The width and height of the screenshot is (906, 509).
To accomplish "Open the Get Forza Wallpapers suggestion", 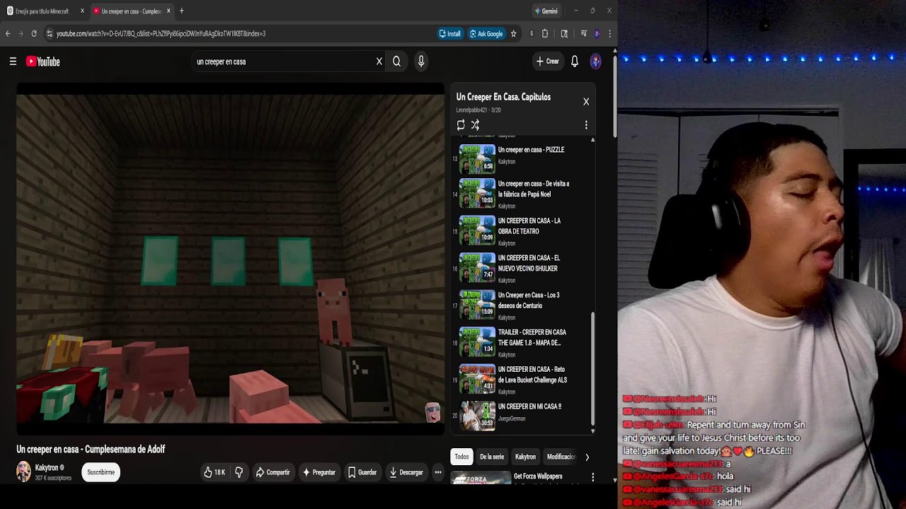I will tap(538, 476).
